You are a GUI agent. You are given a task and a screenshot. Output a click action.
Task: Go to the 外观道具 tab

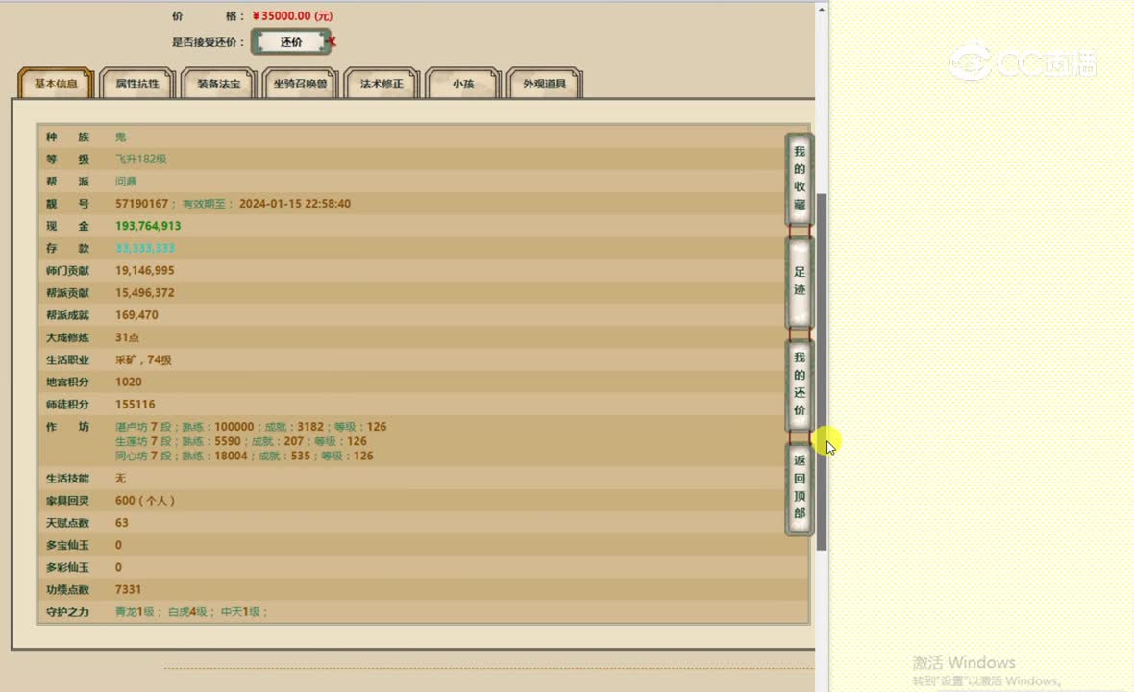545,84
